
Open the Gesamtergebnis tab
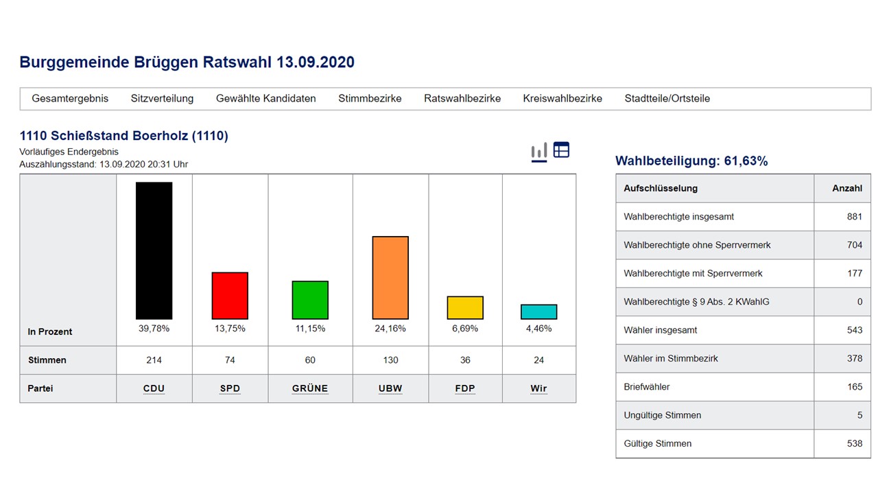click(x=70, y=98)
